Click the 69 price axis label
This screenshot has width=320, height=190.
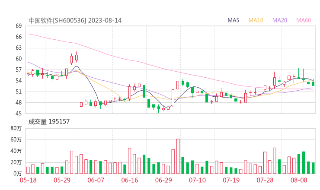click(x=19, y=26)
